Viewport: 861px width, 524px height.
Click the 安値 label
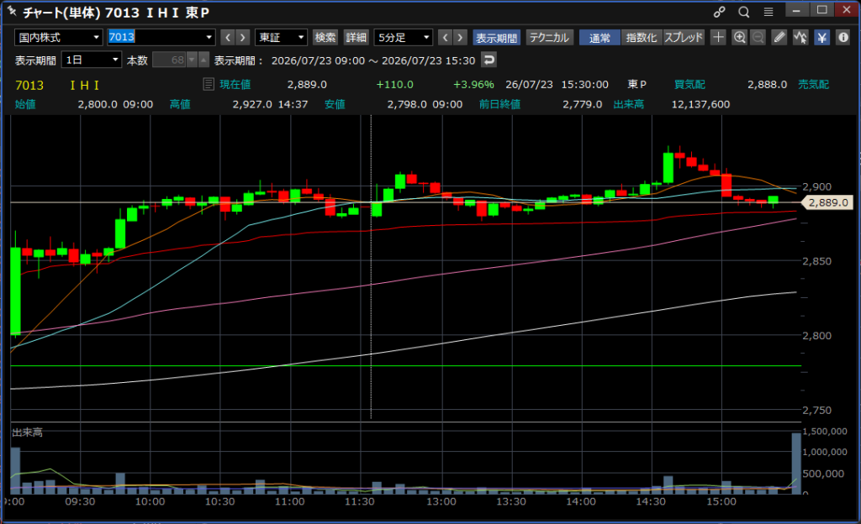pos(335,104)
